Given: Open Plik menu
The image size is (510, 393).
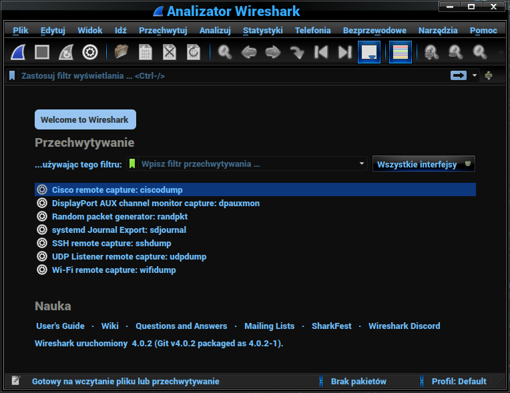Looking at the screenshot, I should (21, 31).
